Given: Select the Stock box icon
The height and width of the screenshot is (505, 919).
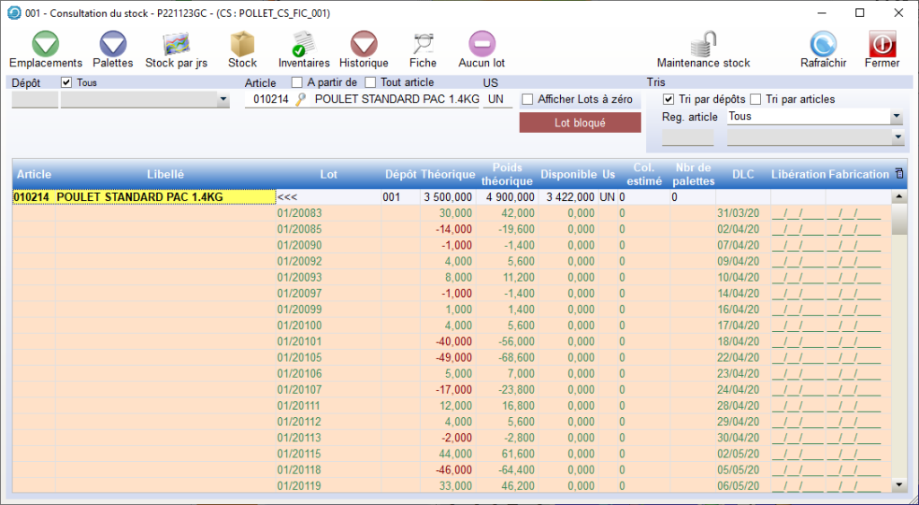Looking at the screenshot, I should (242, 44).
